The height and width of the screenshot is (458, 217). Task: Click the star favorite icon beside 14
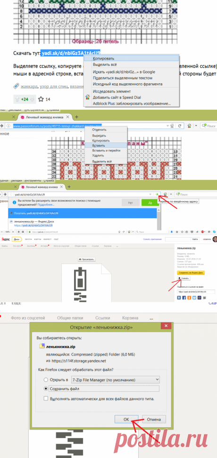click(x=41, y=99)
